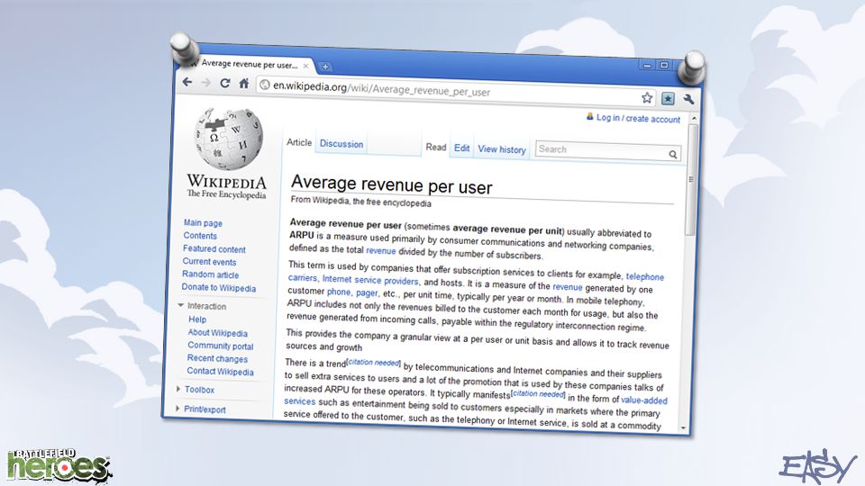Collapse the Interaction sidebar section
This screenshot has height=486, width=865.
pyautogui.click(x=180, y=305)
